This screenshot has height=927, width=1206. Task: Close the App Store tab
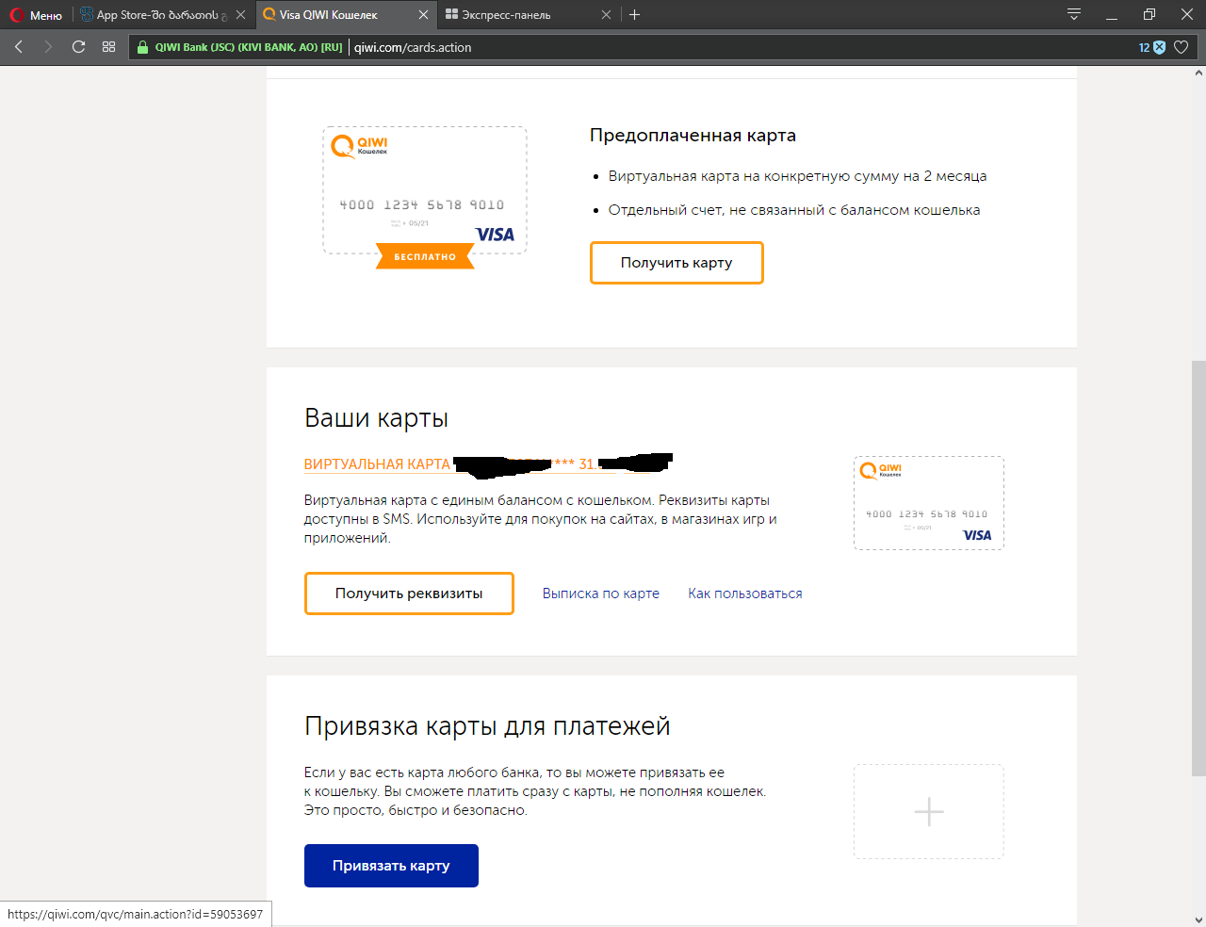(241, 15)
